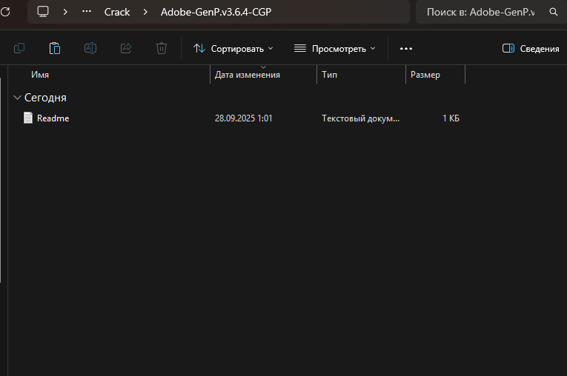Show hidden breadcrumb folders via address ellipsis

coord(87,12)
